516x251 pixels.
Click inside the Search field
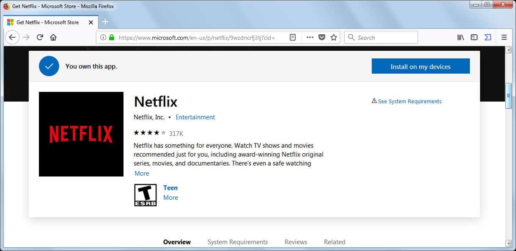381,37
